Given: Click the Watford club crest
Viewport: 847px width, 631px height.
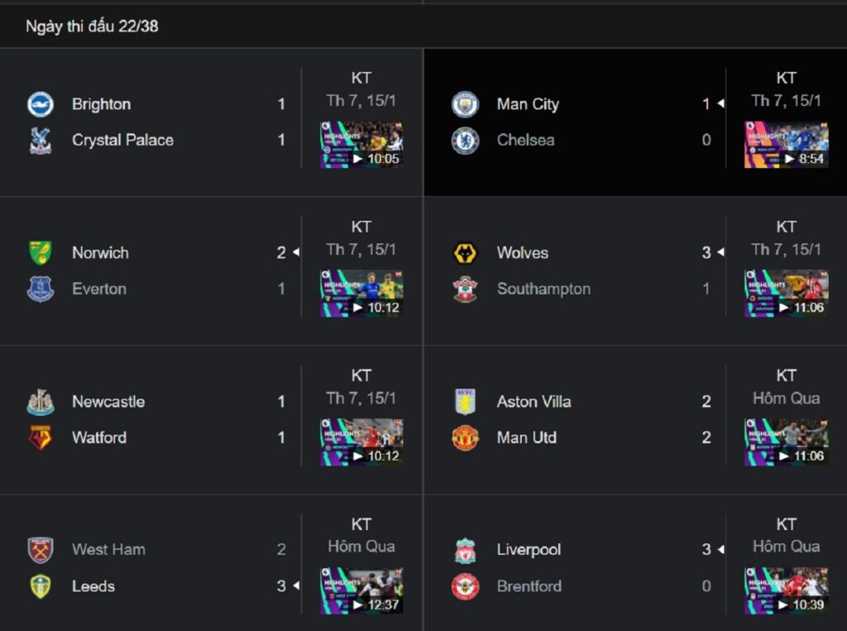Looking at the screenshot, I should tap(41, 437).
